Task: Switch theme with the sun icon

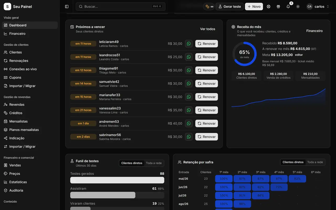Action: [x=298, y=7]
